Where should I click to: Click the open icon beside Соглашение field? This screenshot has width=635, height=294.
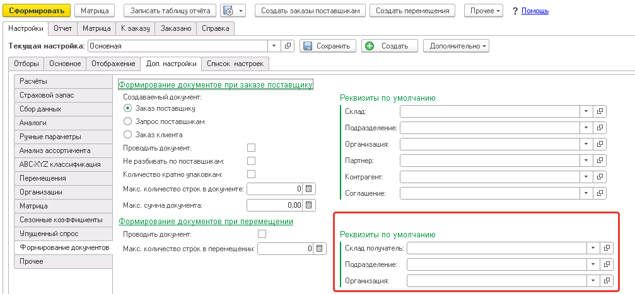[600, 193]
